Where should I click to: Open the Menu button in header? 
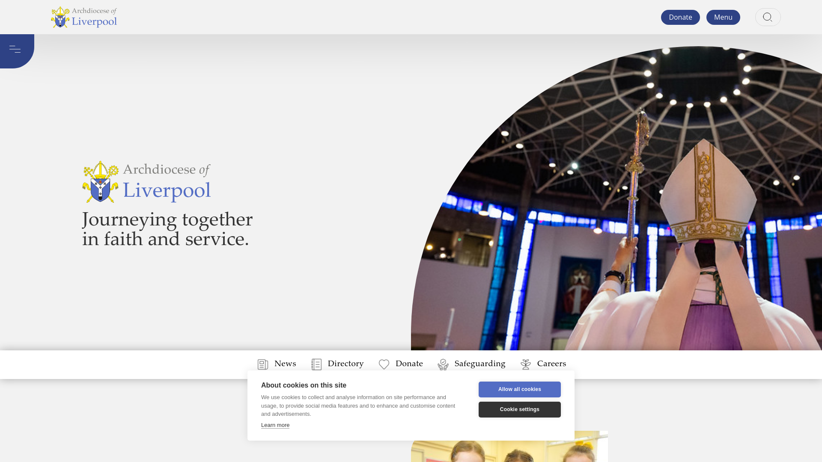723,17
